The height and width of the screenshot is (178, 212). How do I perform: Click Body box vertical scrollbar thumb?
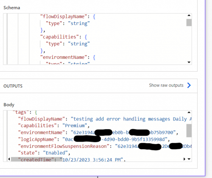click(189, 131)
